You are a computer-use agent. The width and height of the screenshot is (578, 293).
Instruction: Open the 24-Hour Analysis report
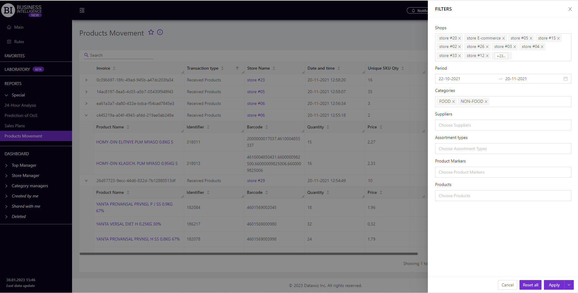pyautogui.click(x=20, y=105)
